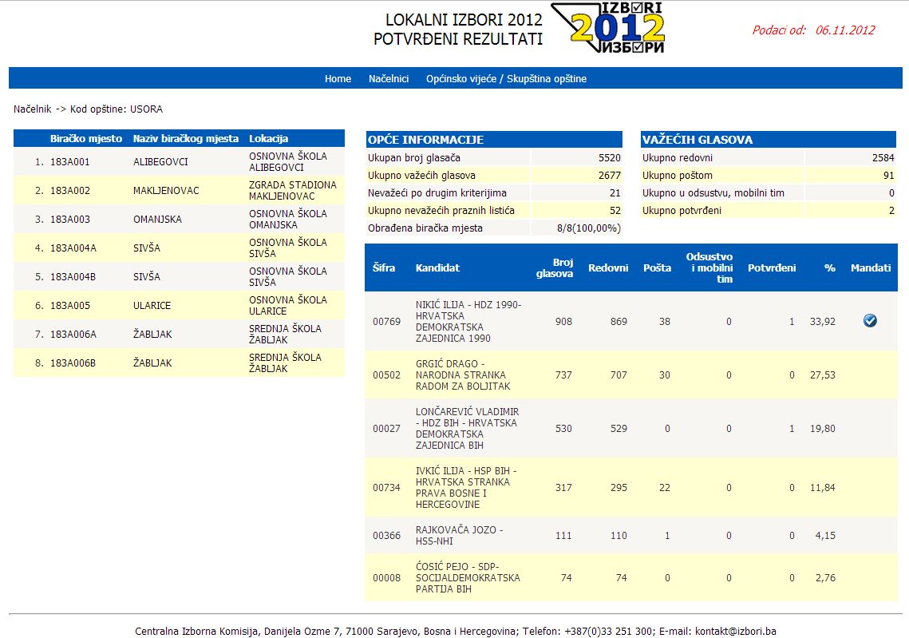Click the Biračko mjesto column header
Viewport: 909px width, 638px height.
coord(86,139)
